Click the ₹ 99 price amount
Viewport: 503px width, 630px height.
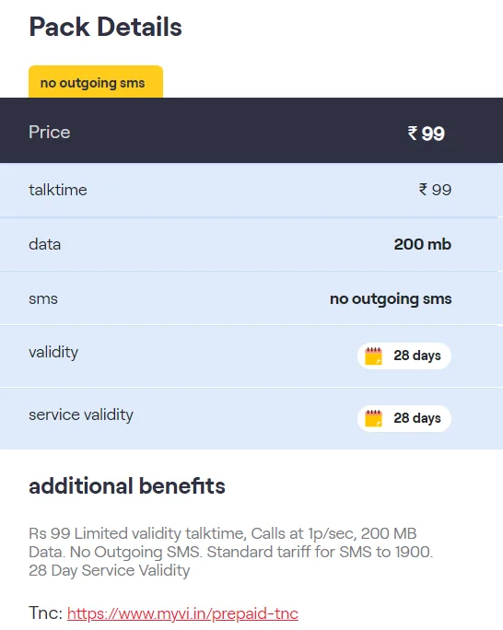coord(426,133)
